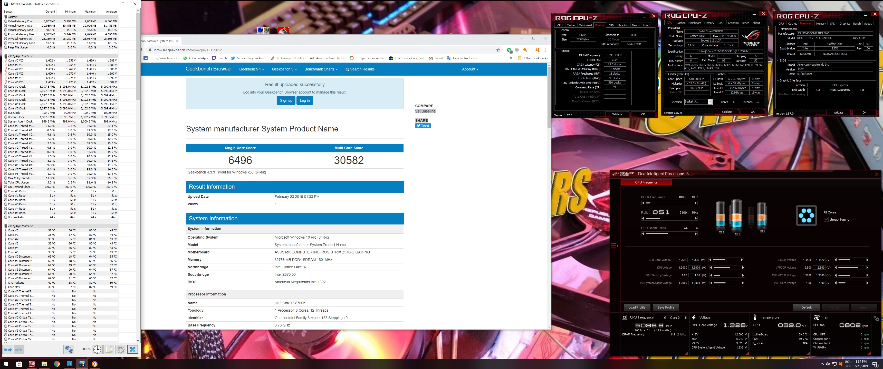Viewport: 883px width, 369px height.
Task: Open DIP5 side menu list icon
Action: (x=615, y=246)
